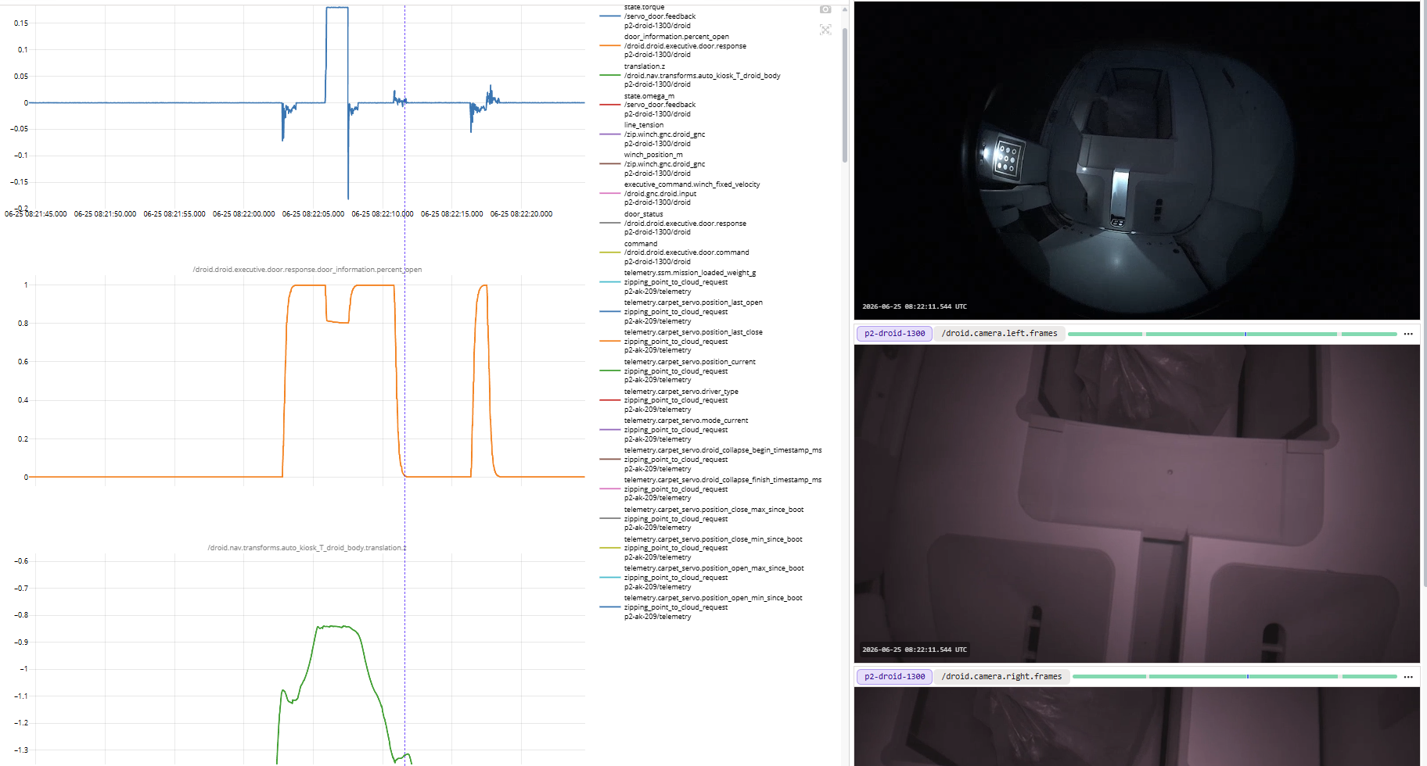Toggle carpet_servo.mode_current legend entry
This screenshot has width=1427, height=766.
(x=674, y=430)
